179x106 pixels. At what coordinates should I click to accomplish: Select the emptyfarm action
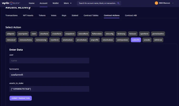(70, 34)
